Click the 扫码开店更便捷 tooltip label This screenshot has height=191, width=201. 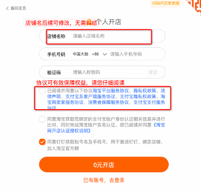pos(166,3)
